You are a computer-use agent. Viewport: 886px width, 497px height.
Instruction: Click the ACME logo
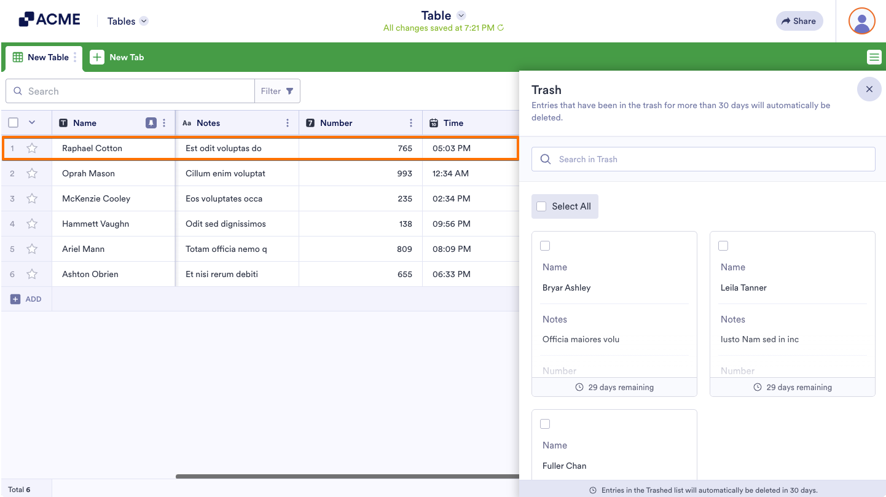point(50,20)
